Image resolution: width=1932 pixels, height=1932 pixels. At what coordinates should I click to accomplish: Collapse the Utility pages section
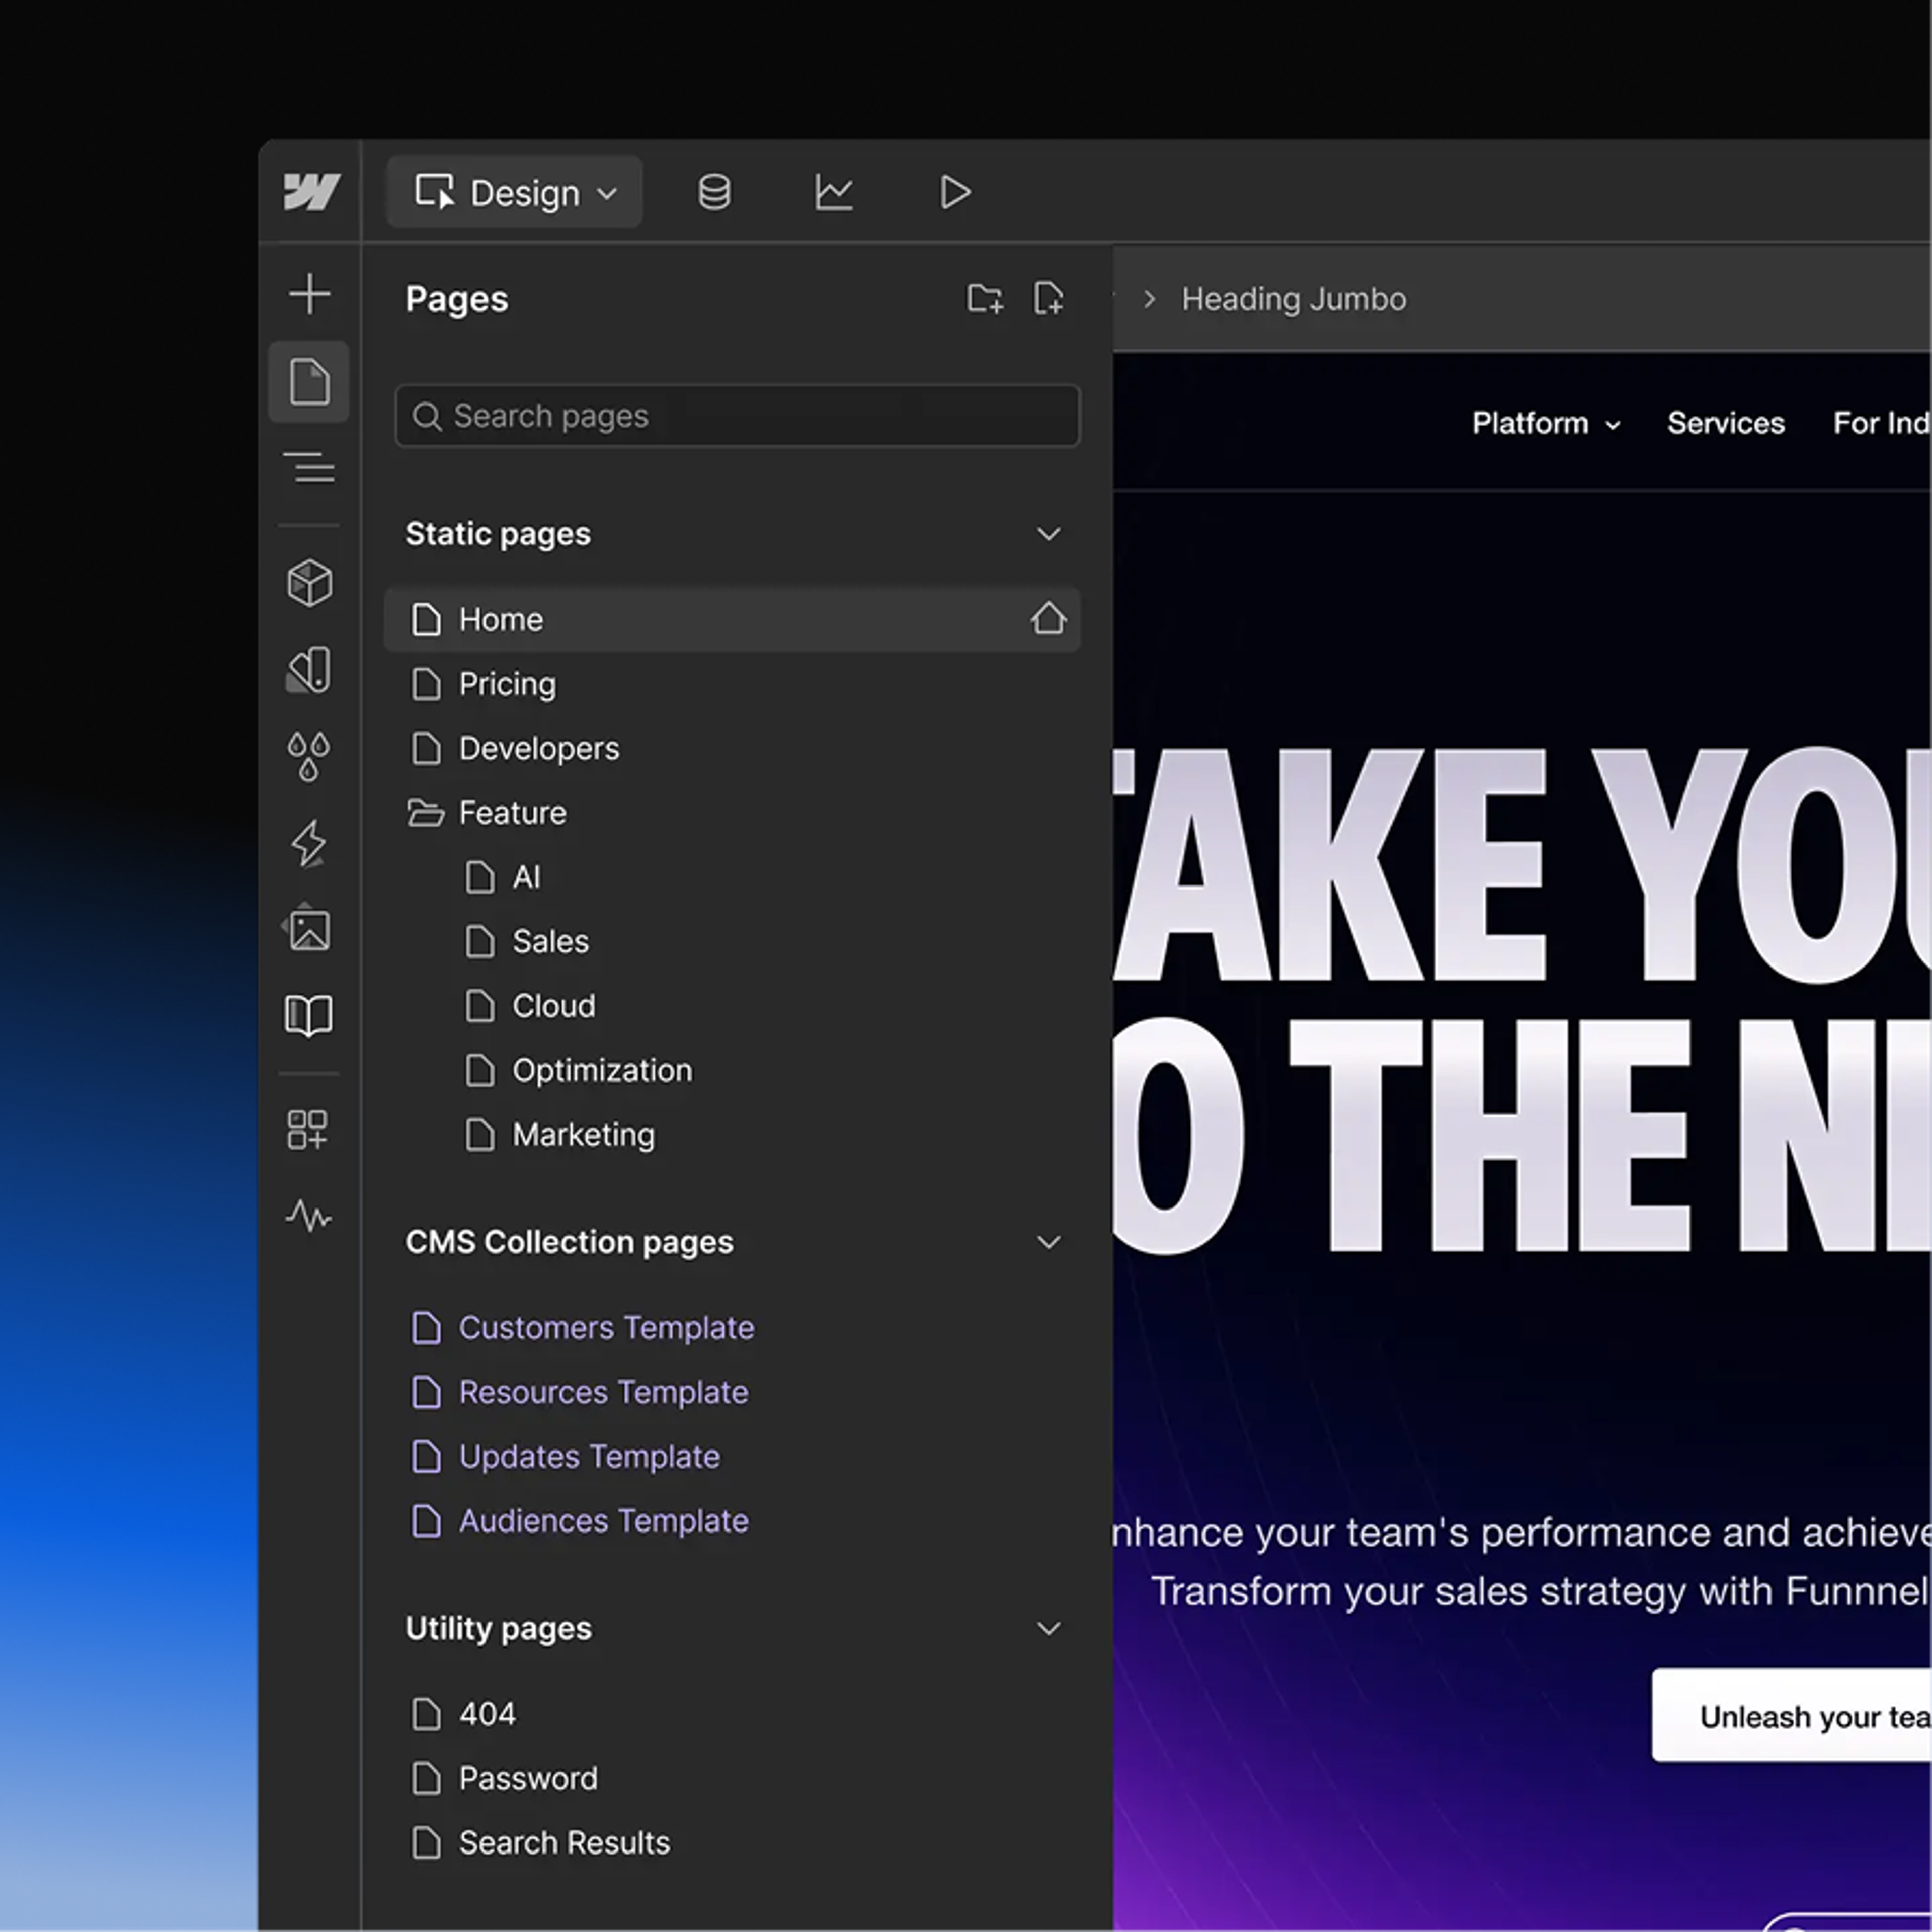[1048, 1628]
